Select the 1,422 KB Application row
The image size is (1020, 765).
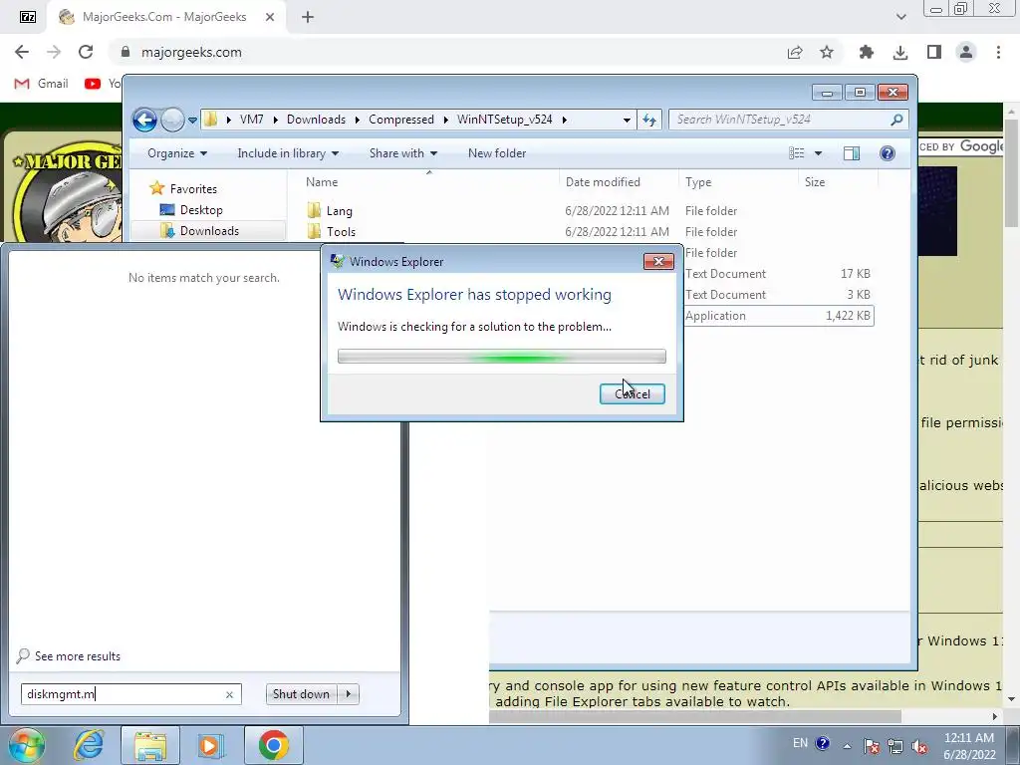(778, 316)
